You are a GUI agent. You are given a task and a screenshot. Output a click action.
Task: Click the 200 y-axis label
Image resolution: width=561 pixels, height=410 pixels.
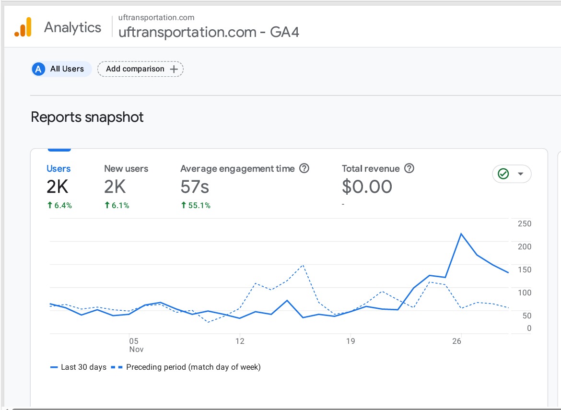525,246
